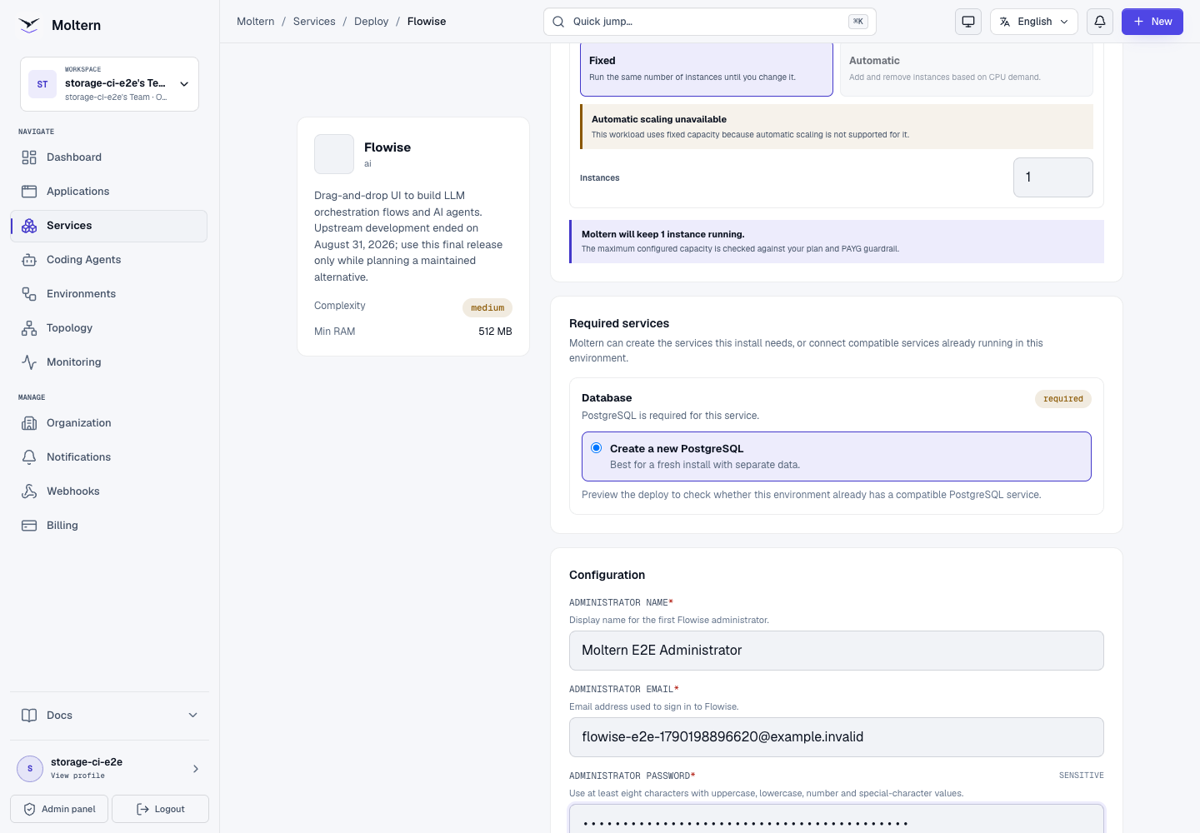Open the workspace switcher dropdown
The height and width of the screenshot is (833, 1200).
pyautogui.click(x=109, y=84)
